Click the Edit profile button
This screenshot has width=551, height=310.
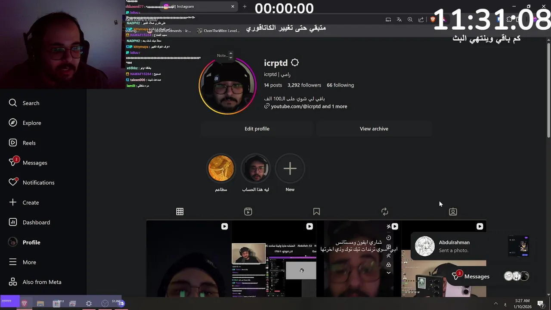pos(257,129)
